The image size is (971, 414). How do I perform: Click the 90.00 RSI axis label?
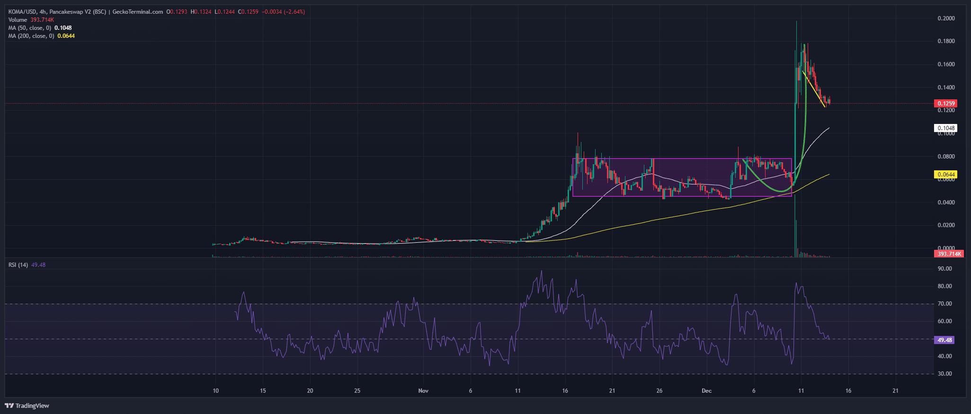click(944, 269)
